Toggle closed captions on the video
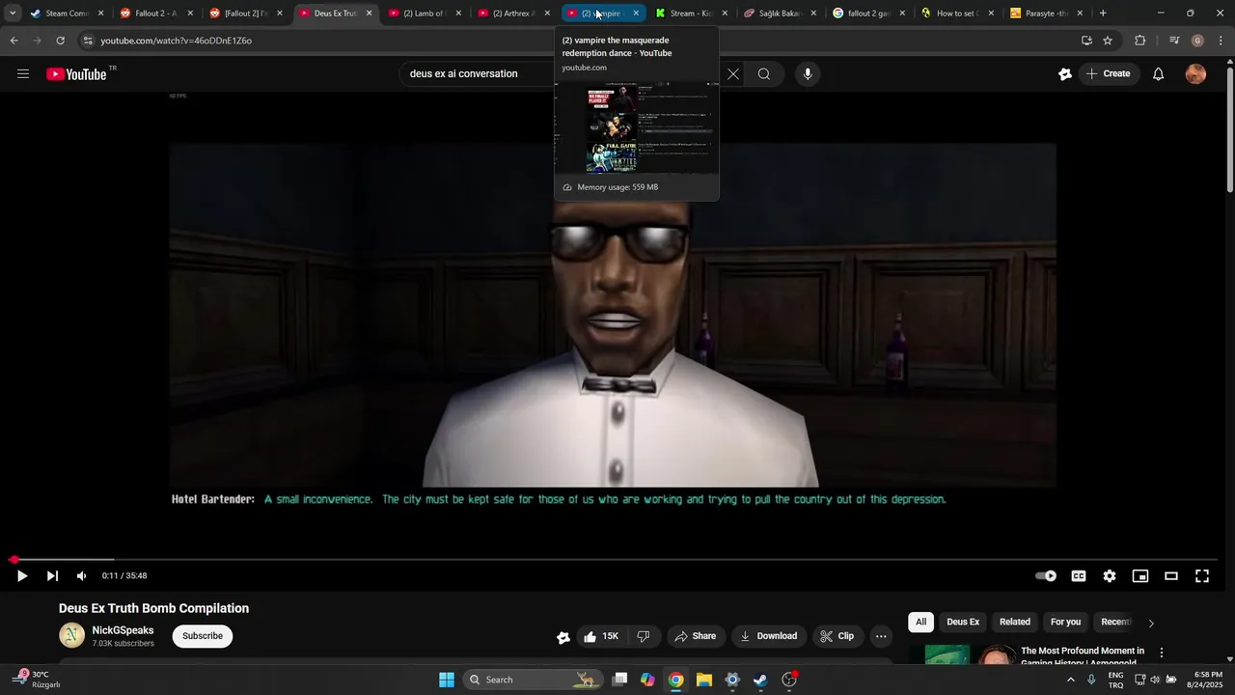This screenshot has width=1235, height=695. (1079, 576)
